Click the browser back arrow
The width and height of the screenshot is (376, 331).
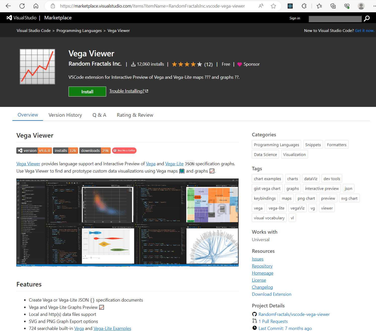point(8,6)
